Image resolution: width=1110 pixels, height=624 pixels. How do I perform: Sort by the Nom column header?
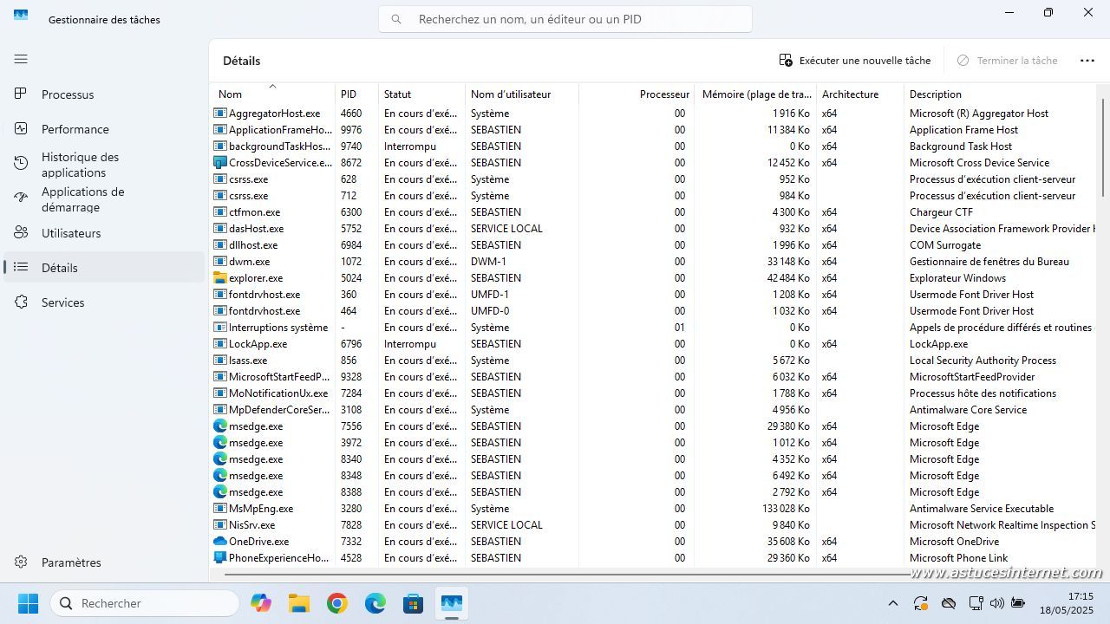point(272,94)
